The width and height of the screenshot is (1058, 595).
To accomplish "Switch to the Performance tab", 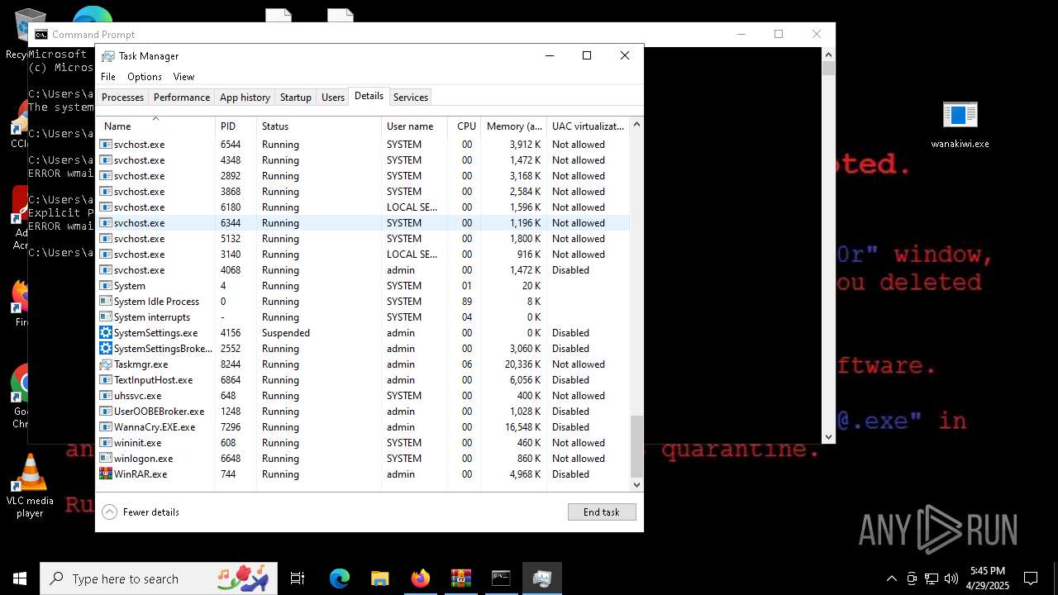I will tap(182, 98).
